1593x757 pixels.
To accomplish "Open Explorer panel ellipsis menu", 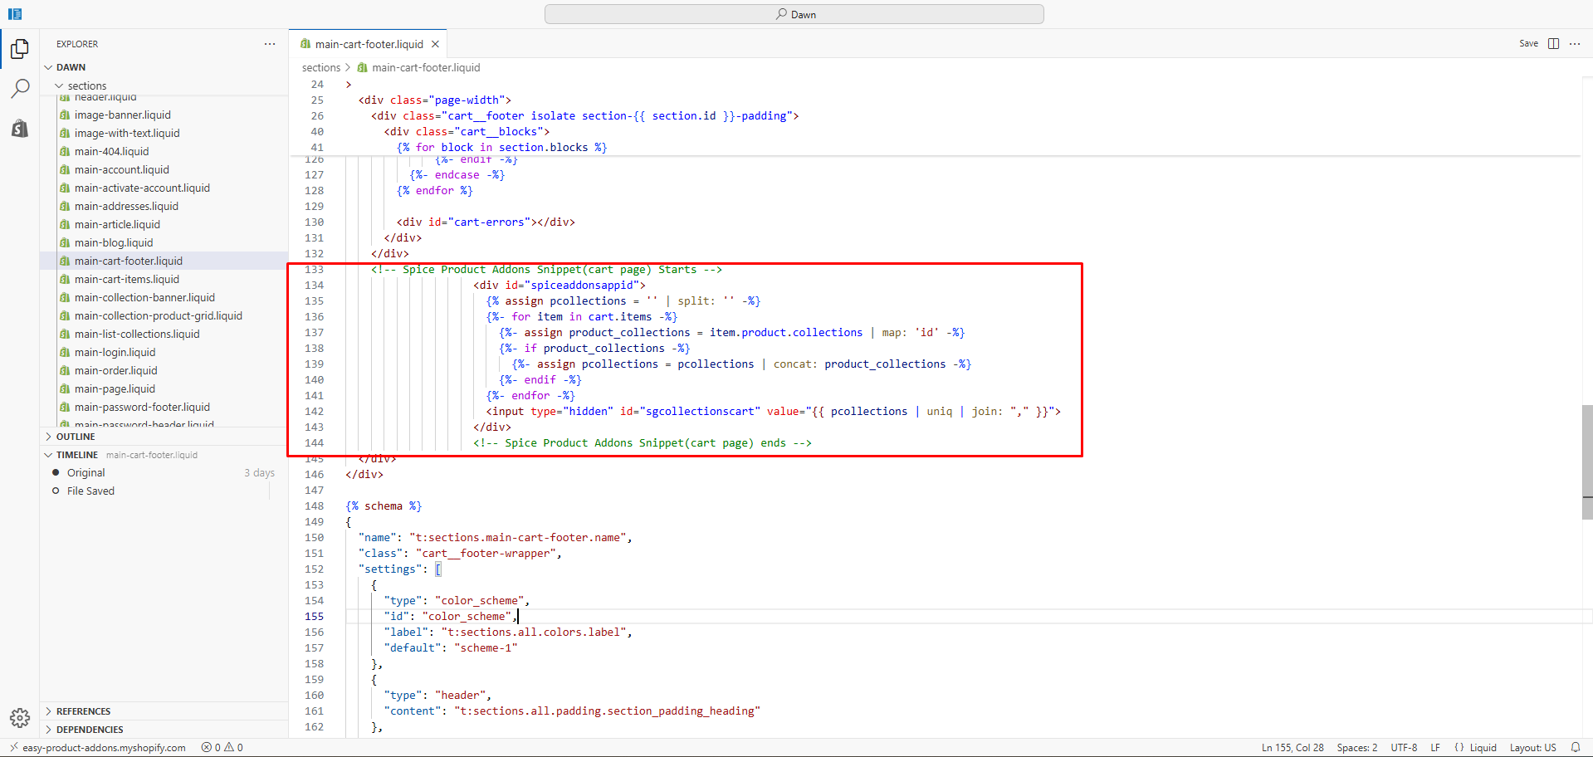I will 270,44.
